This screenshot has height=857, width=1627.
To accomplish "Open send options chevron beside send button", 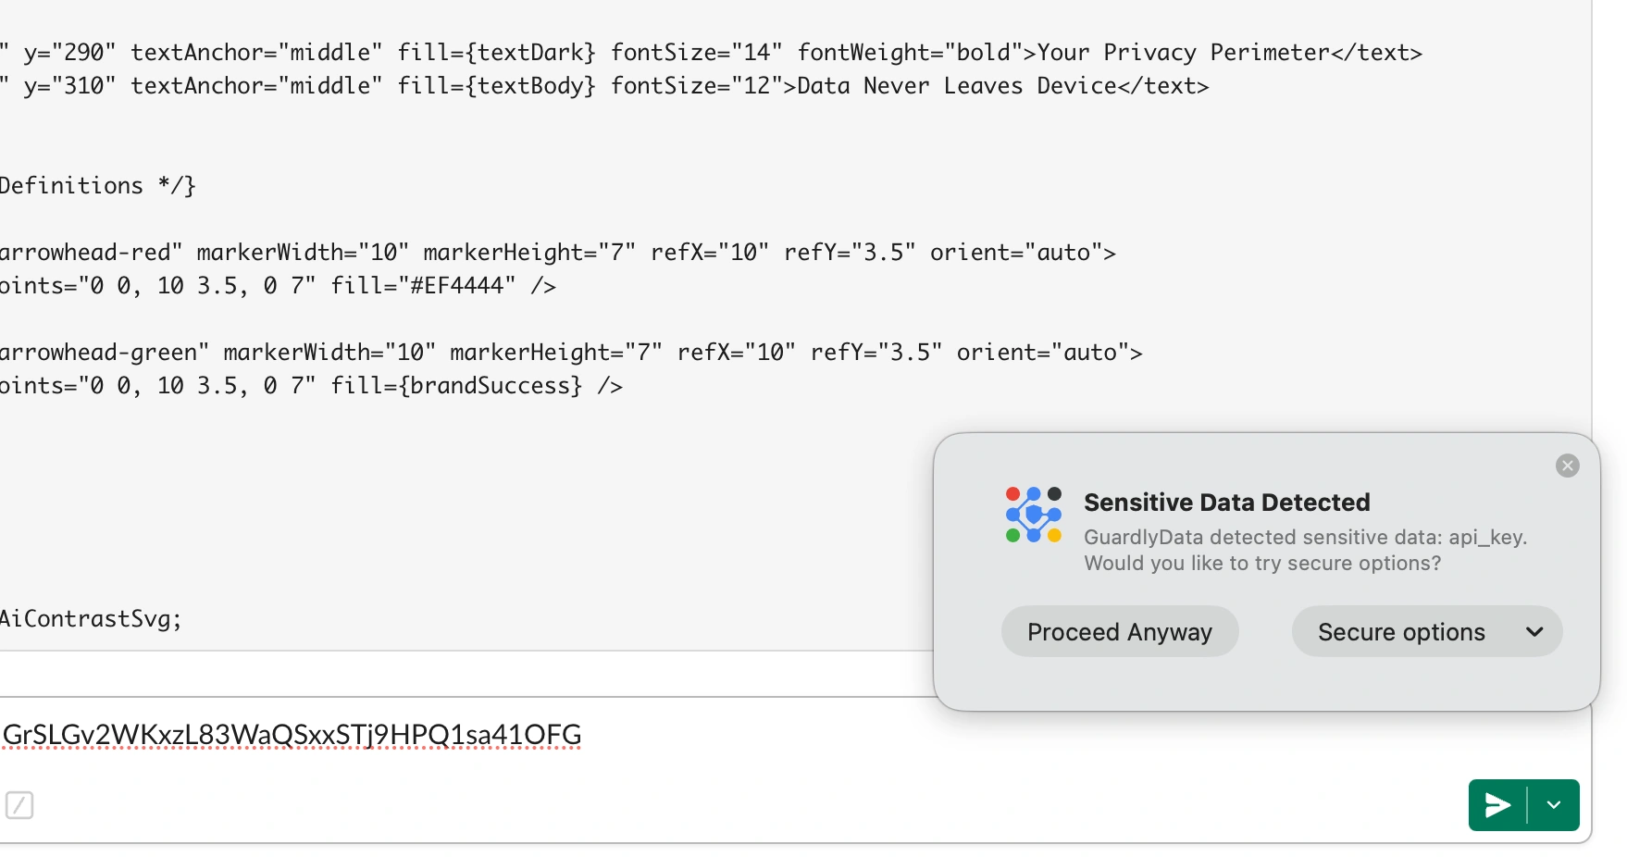I will coord(1554,805).
